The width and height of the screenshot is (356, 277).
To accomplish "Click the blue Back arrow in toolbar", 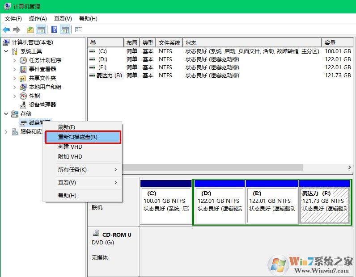I will 6,29.
